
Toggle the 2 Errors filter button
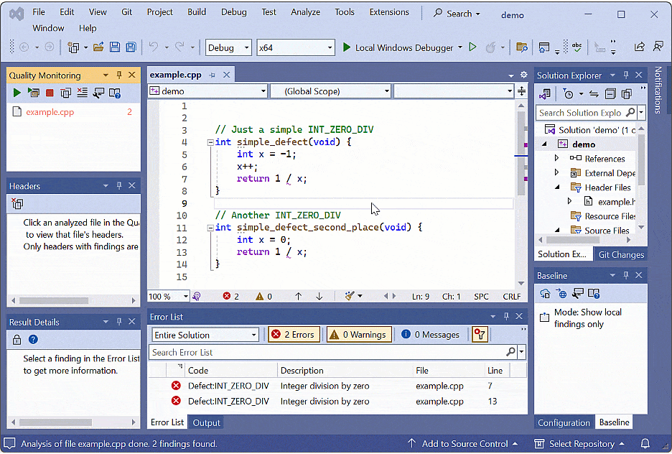click(295, 335)
